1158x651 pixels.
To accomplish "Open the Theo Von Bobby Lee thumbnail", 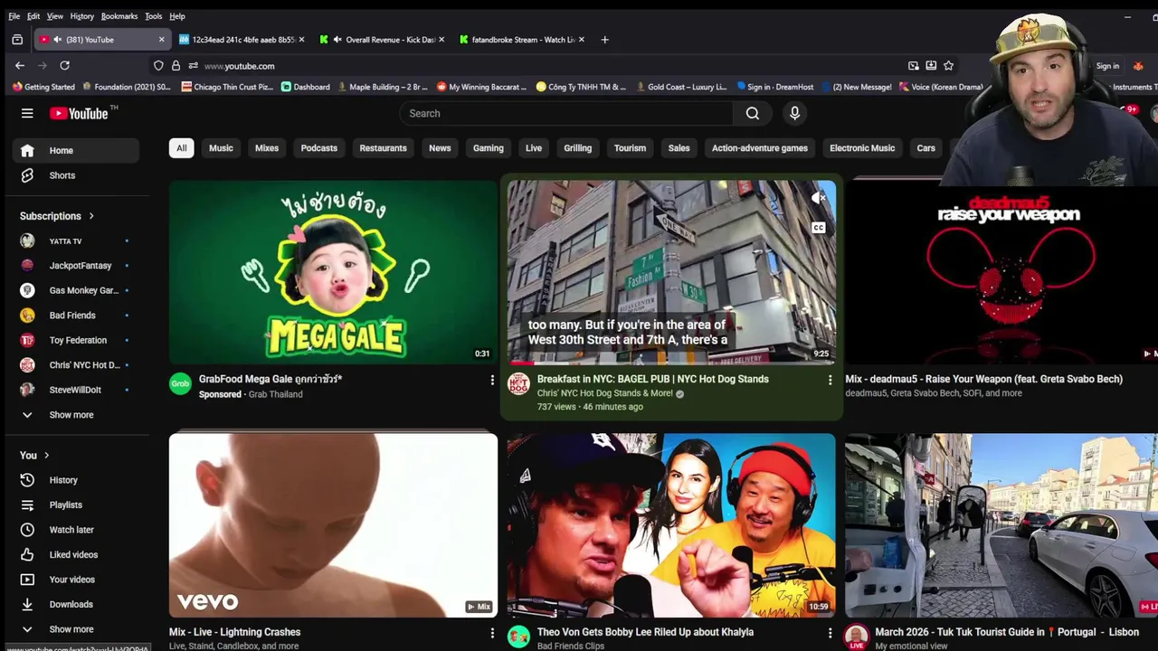I will (671, 525).
